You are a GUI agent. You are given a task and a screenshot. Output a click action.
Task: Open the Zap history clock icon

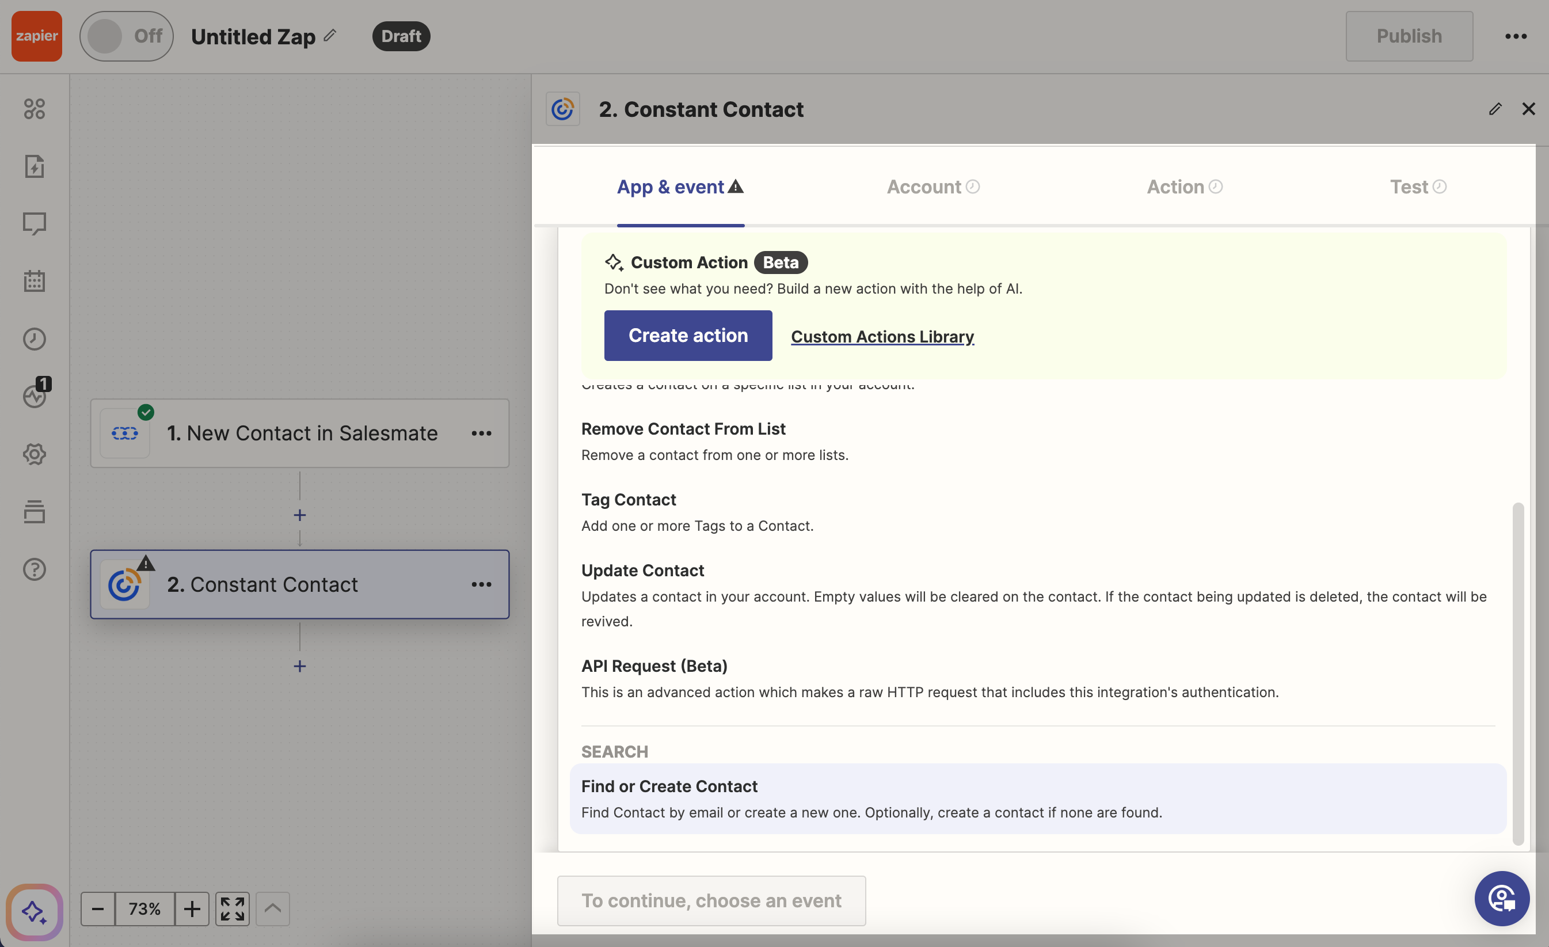34,339
